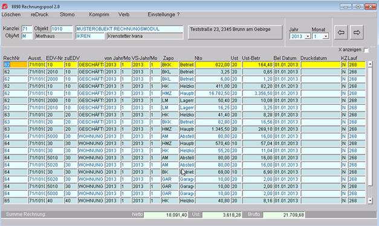
Task: Click the RechNr column header
Action: click(11, 58)
